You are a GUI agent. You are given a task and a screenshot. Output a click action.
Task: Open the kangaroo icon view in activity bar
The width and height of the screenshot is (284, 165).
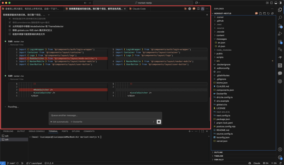(x=280, y=57)
